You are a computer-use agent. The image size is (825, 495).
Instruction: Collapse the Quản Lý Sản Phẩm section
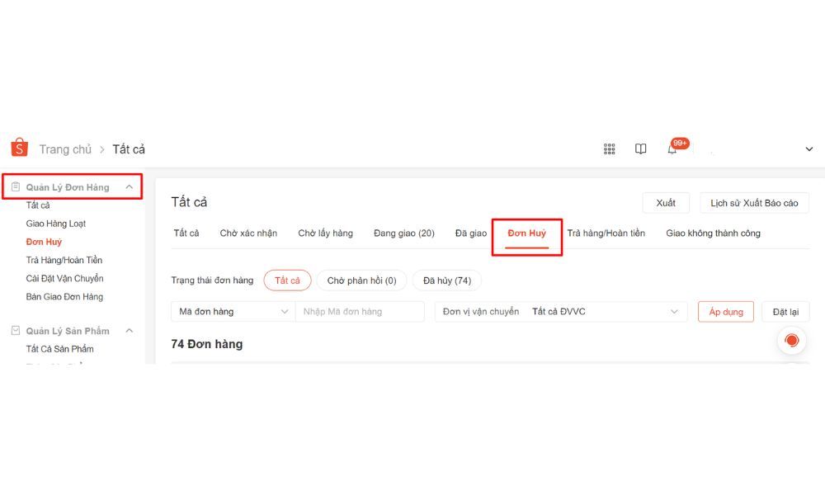pyautogui.click(x=129, y=330)
